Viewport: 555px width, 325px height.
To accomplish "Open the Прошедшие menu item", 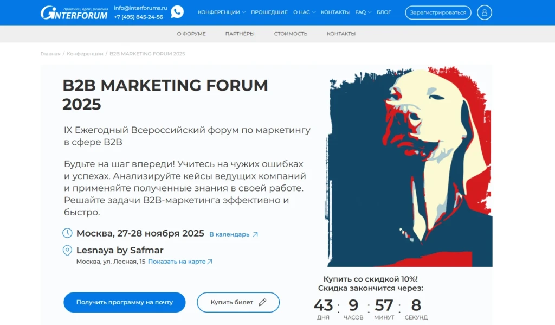I will pyautogui.click(x=269, y=12).
